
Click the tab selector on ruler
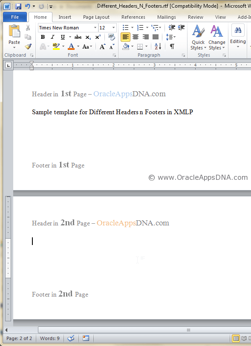click(x=8, y=65)
